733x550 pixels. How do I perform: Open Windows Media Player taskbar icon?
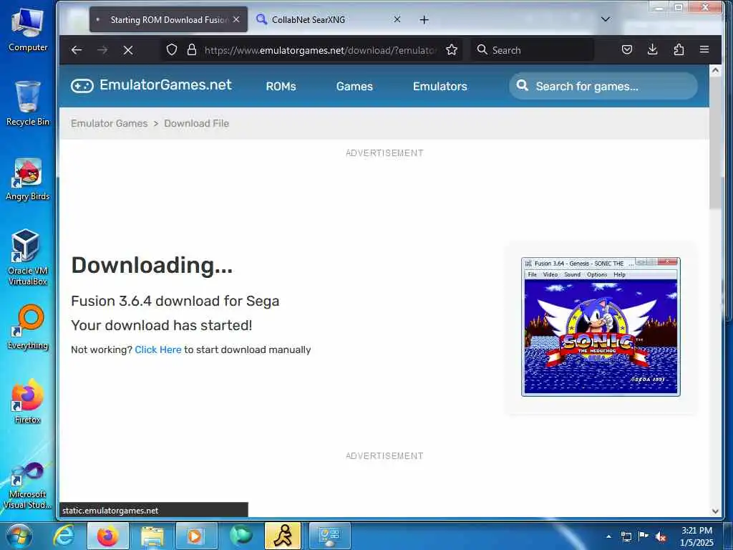(x=196, y=536)
